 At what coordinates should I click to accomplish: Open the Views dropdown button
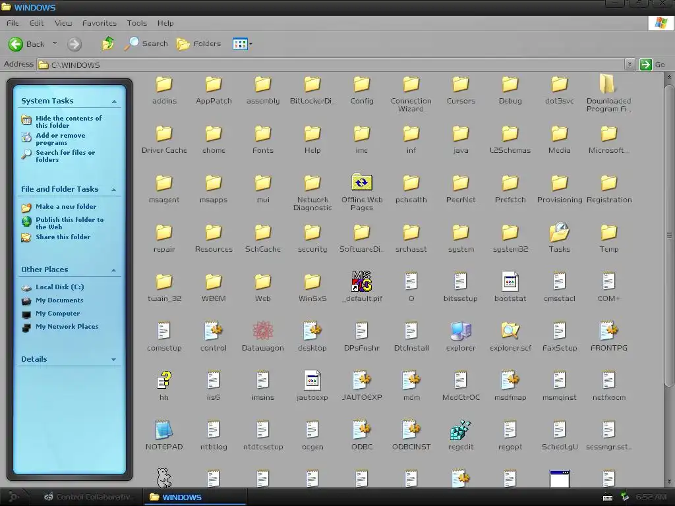[243, 43]
